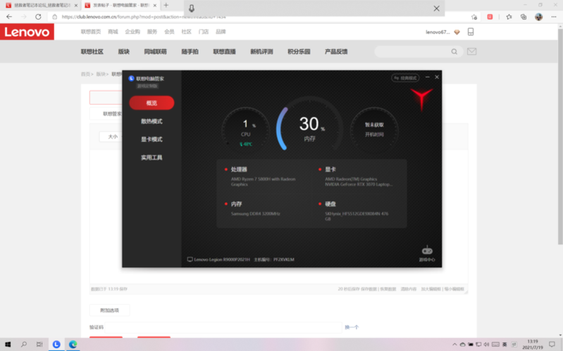This screenshot has height=351, width=563.
Task: Click the Lenovo site search box
Action: coord(416,51)
